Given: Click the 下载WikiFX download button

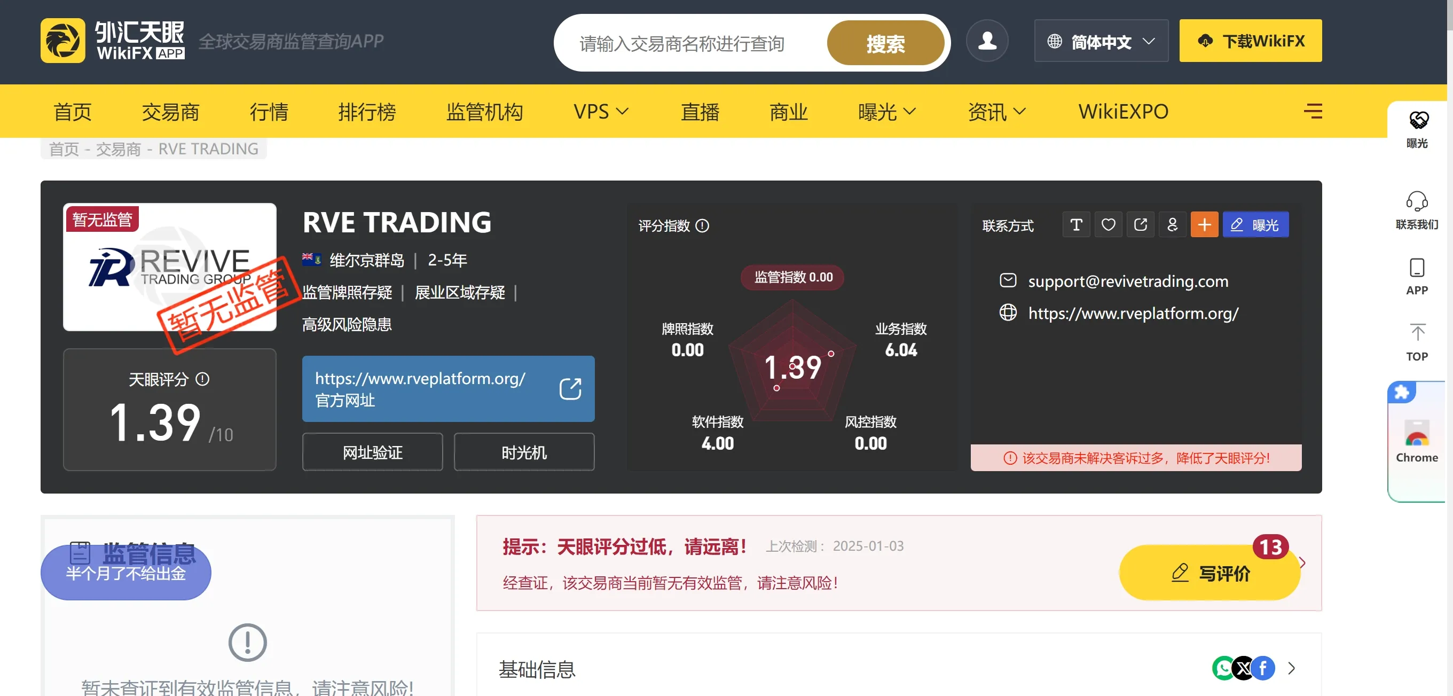Looking at the screenshot, I should 1250,41.
